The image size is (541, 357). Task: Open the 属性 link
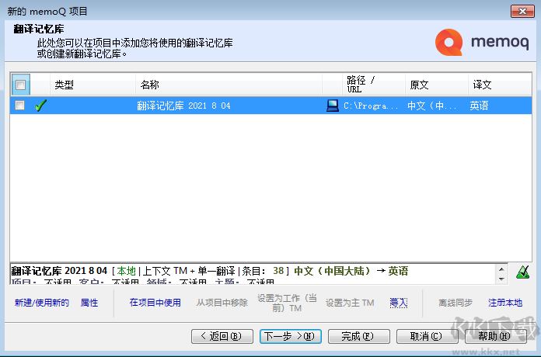[89, 303]
